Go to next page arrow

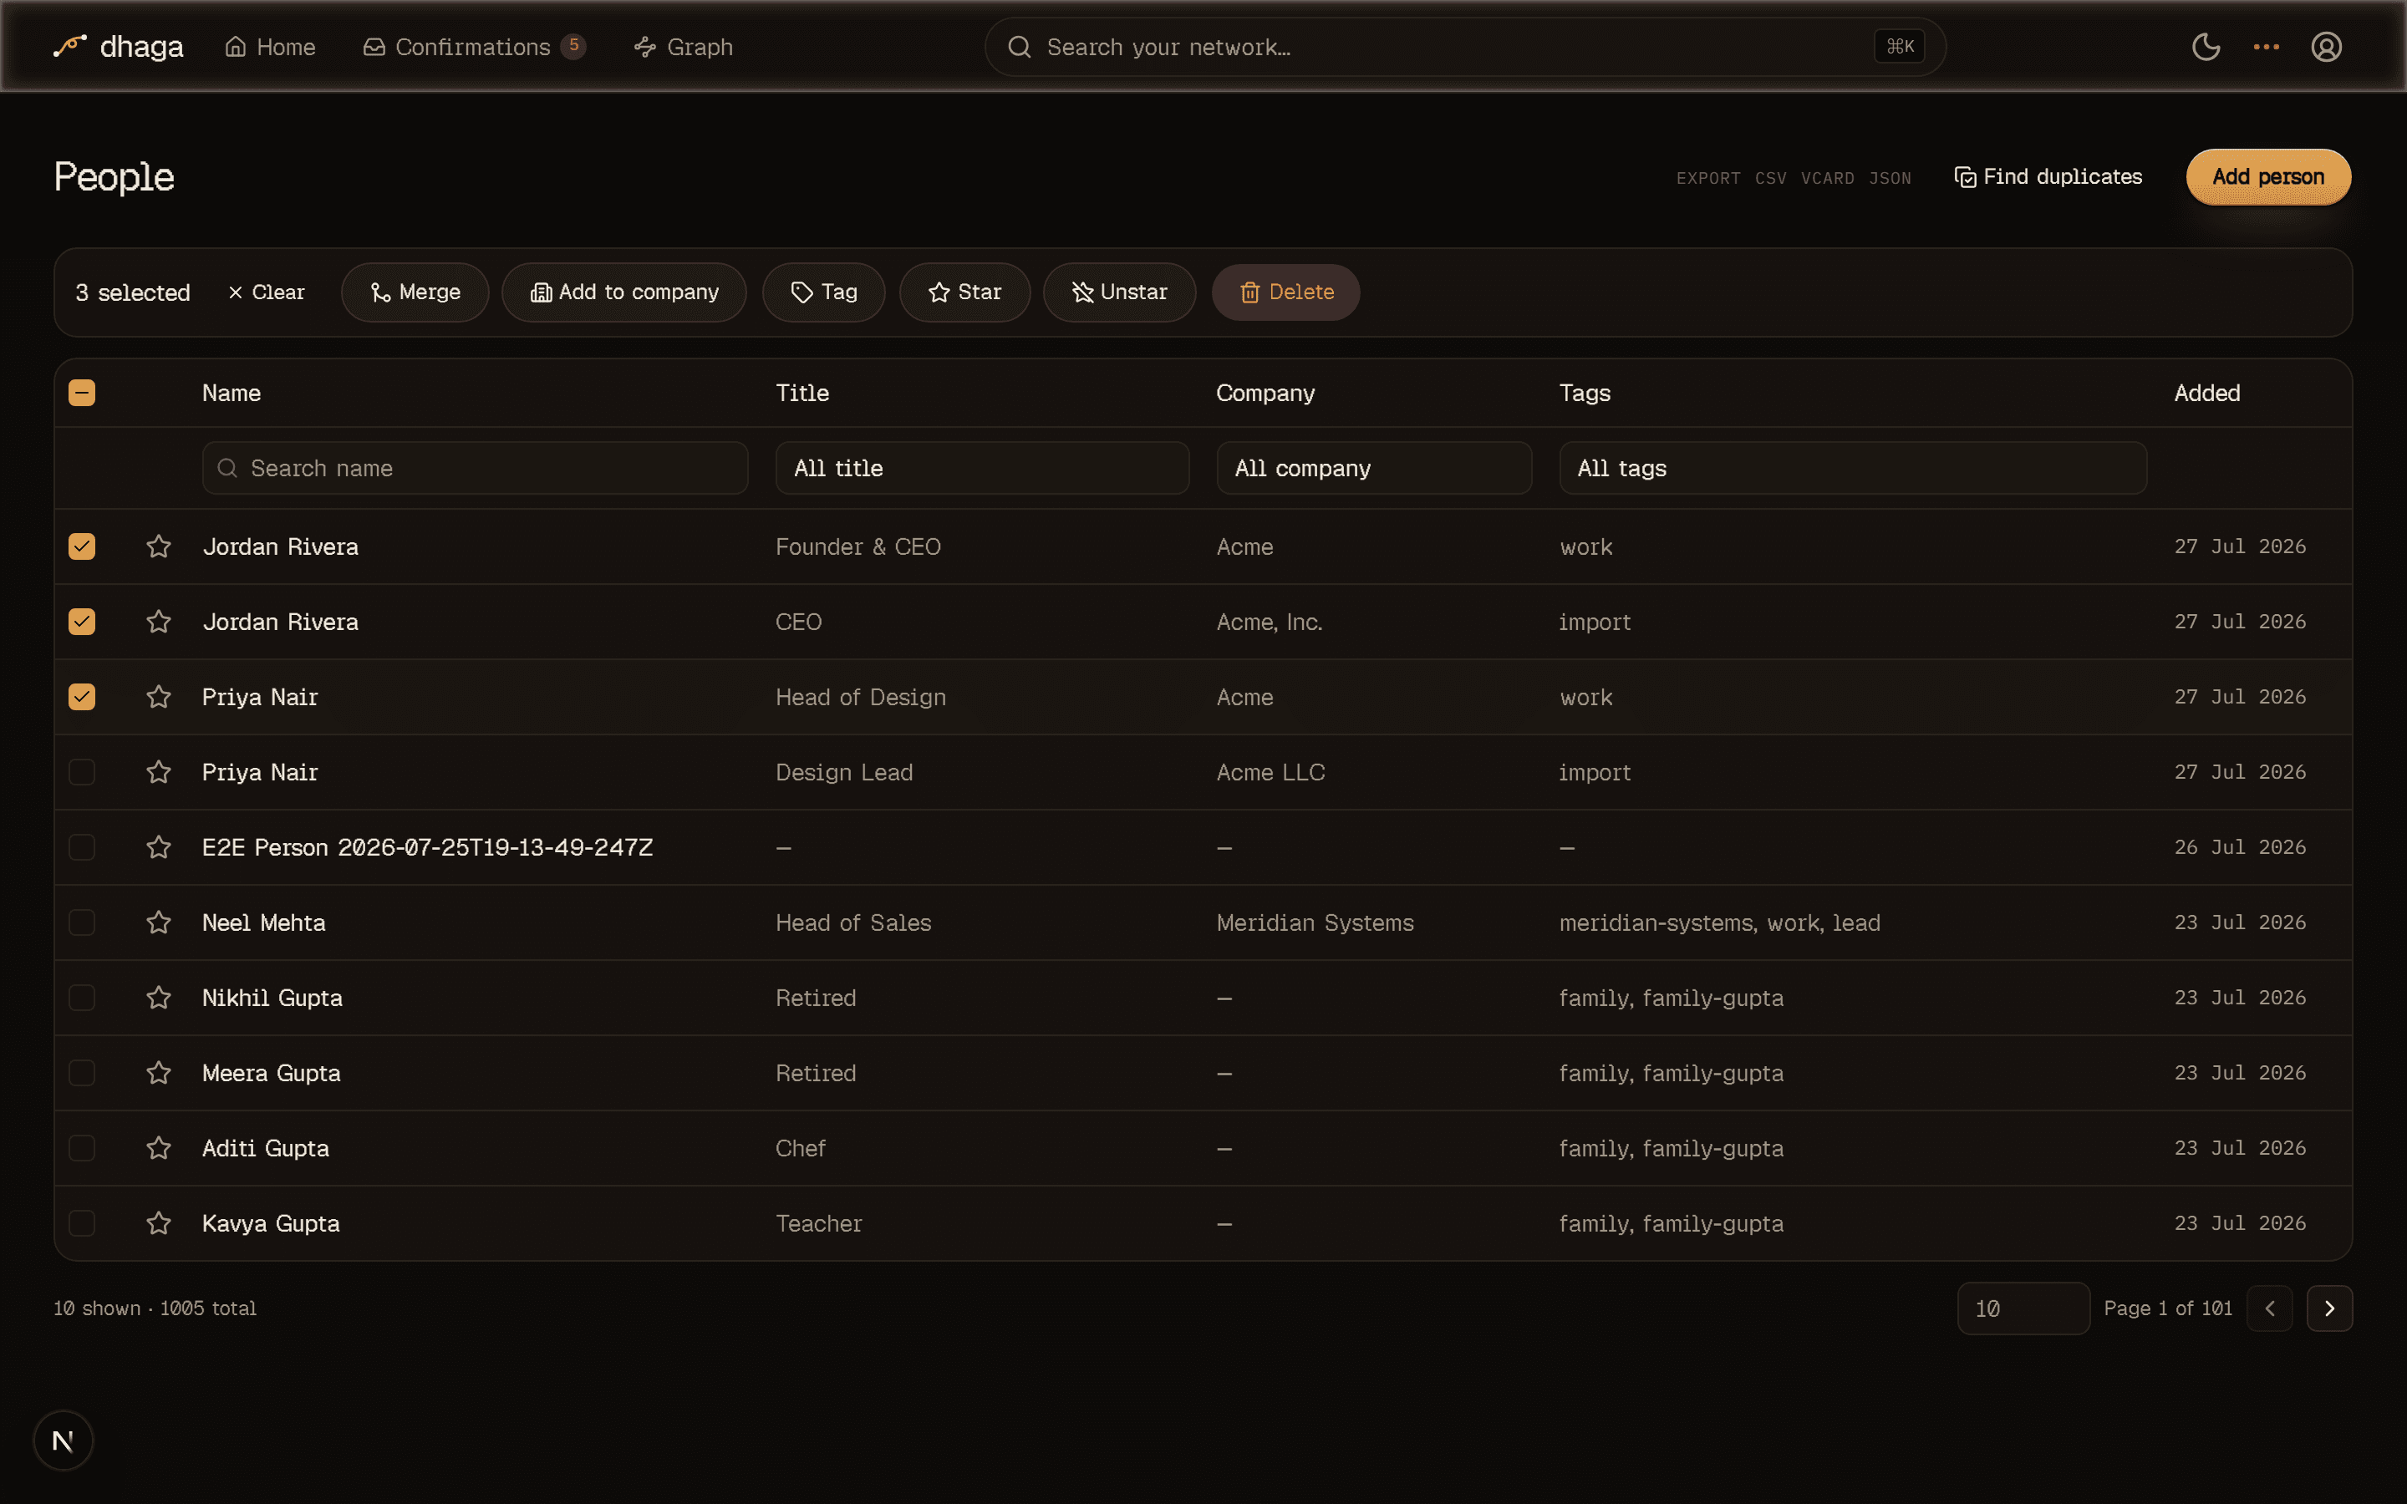click(x=2328, y=1308)
